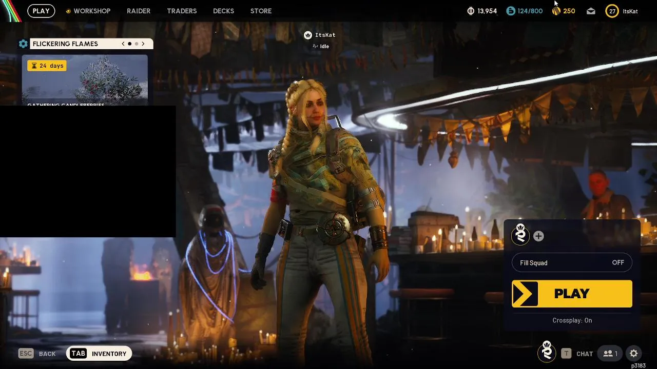Click the 24 days timer badge
This screenshot has height=369, width=657.
pyautogui.click(x=47, y=66)
